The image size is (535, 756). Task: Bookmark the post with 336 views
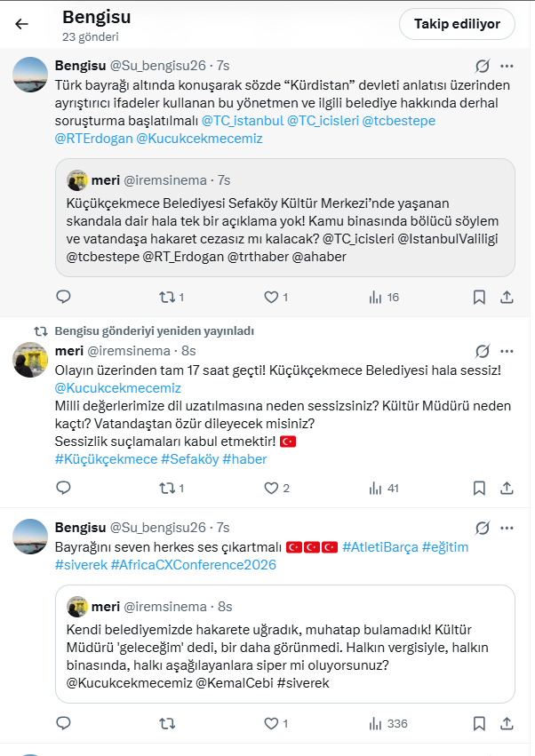tap(479, 723)
